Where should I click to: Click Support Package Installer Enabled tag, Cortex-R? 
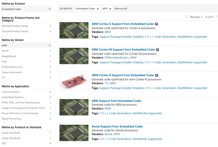click(x=121, y=88)
